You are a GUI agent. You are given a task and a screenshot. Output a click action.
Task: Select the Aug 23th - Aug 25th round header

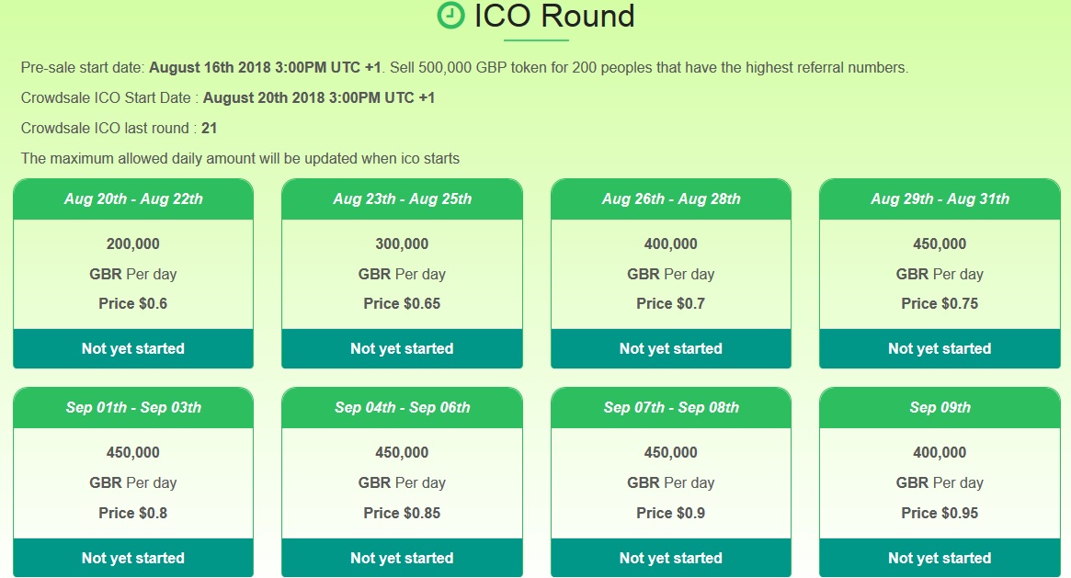[x=402, y=199]
